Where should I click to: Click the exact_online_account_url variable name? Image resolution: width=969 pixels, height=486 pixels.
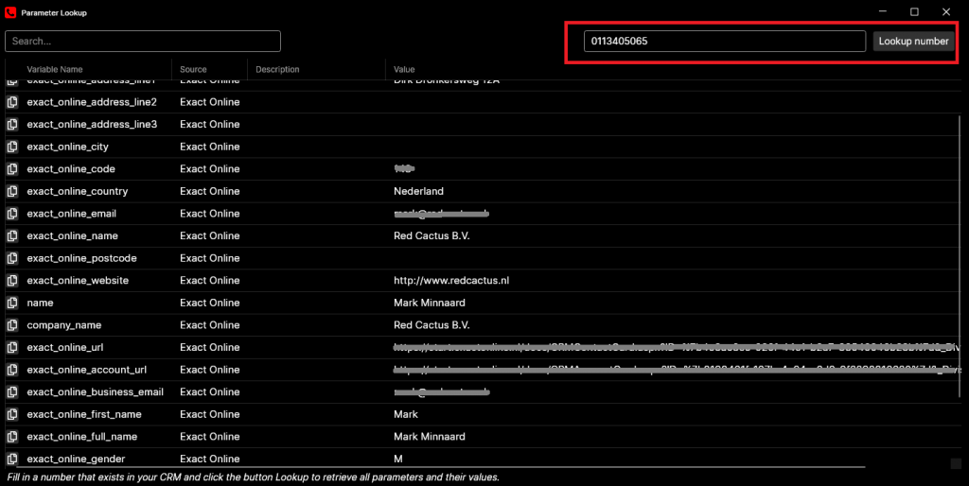(86, 370)
